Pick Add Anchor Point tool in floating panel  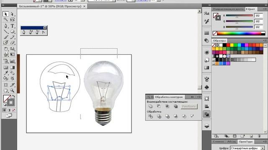coord(31,32)
